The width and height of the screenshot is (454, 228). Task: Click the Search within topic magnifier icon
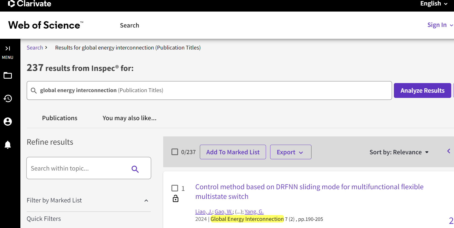(135, 169)
